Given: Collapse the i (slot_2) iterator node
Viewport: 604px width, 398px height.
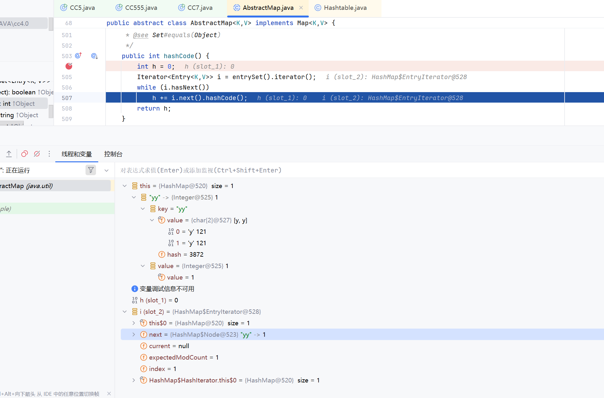Looking at the screenshot, I should pyautogui.click(x=125, y=312).
